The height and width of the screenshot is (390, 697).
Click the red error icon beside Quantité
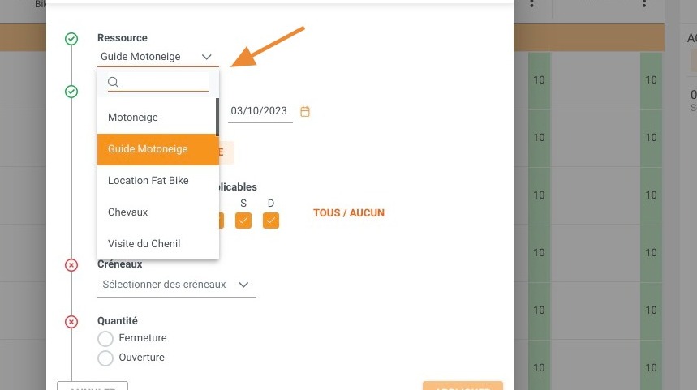(x=71, y=322)
